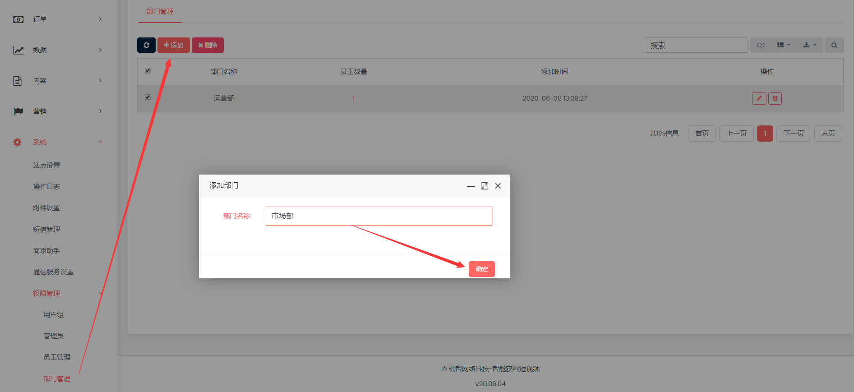Go to 下一页 pagination button
Viewport: 854px width, 392px height.
click(794, 134)
